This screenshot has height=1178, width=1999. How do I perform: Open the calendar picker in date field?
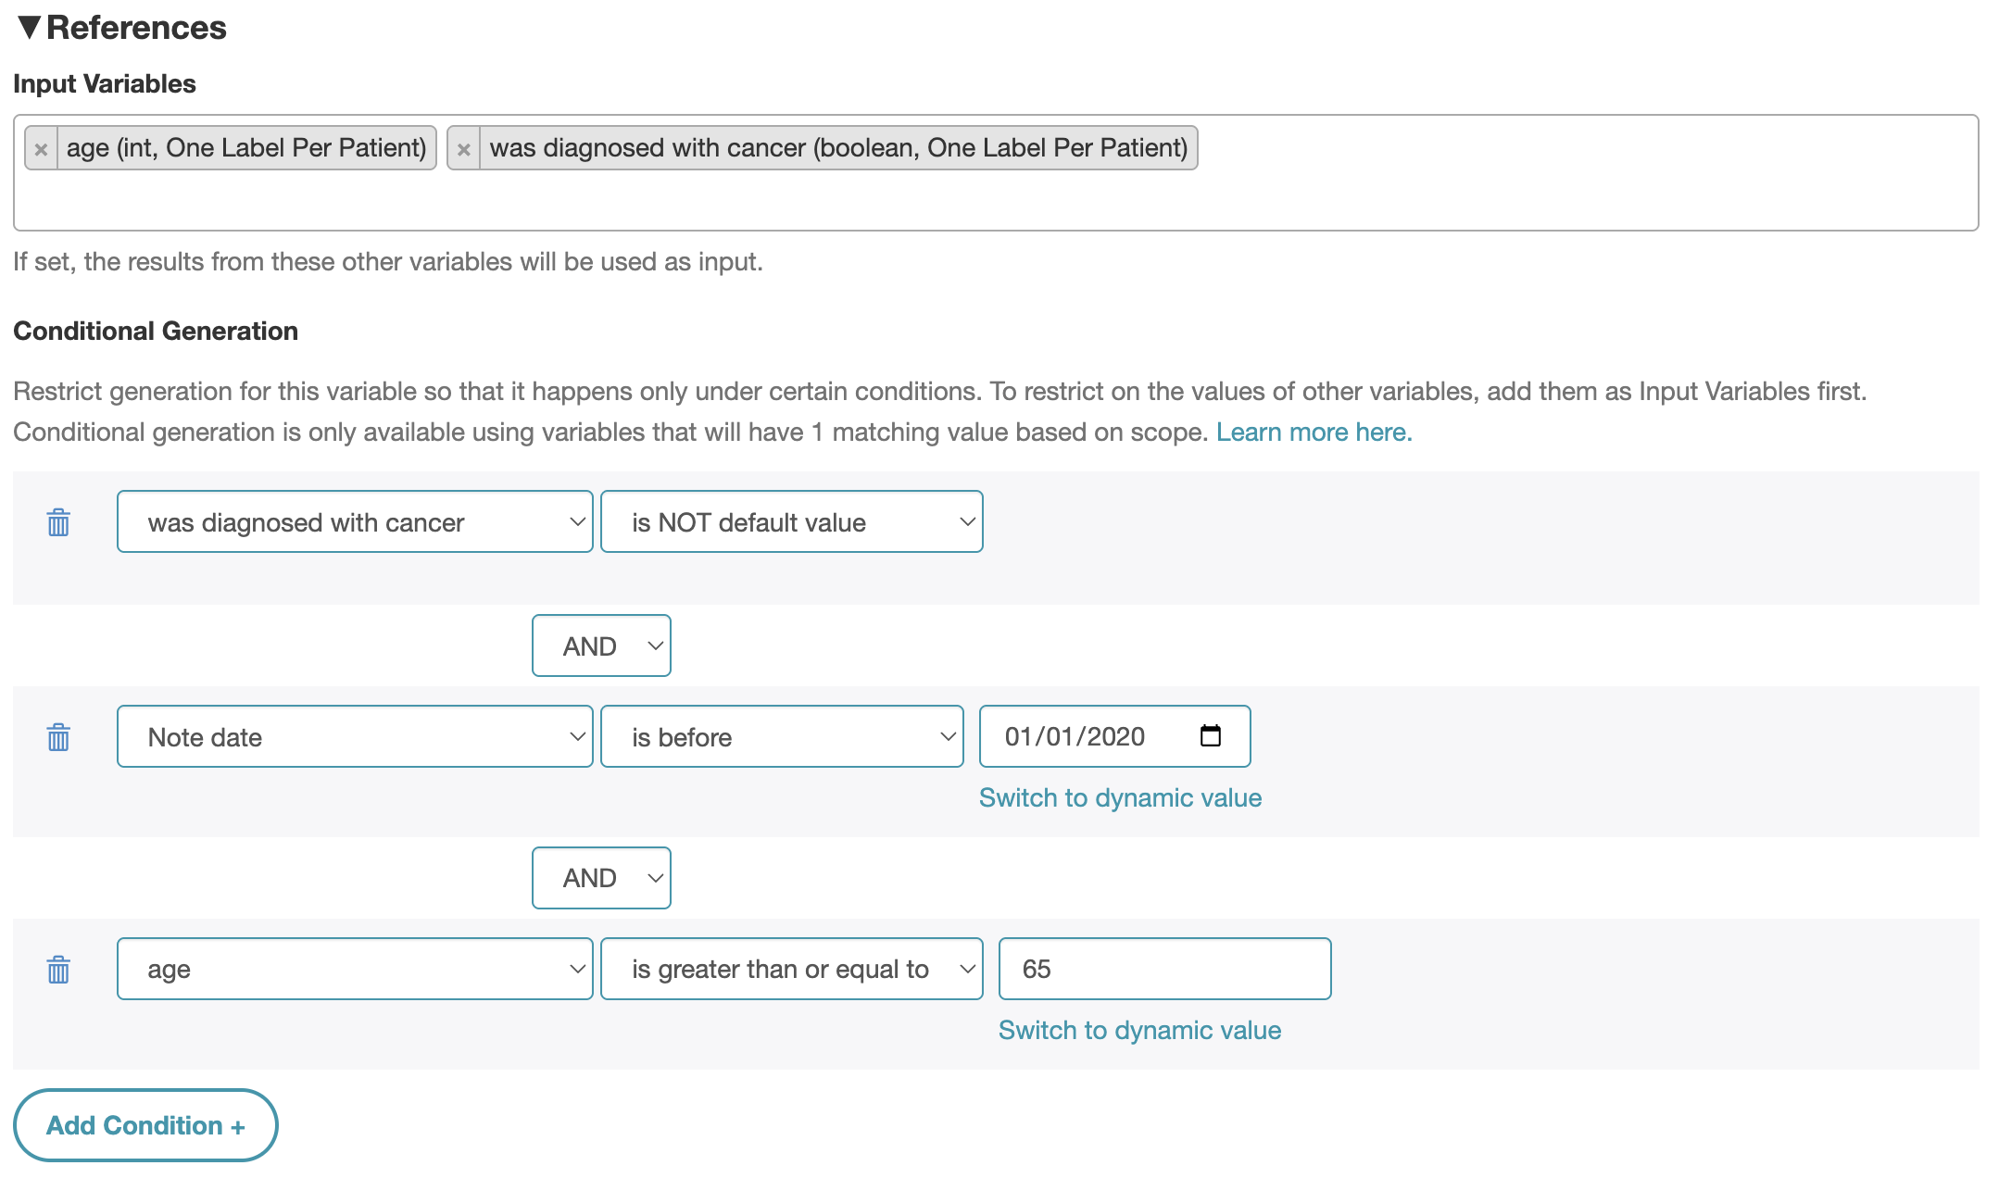tap(1210, 736)
